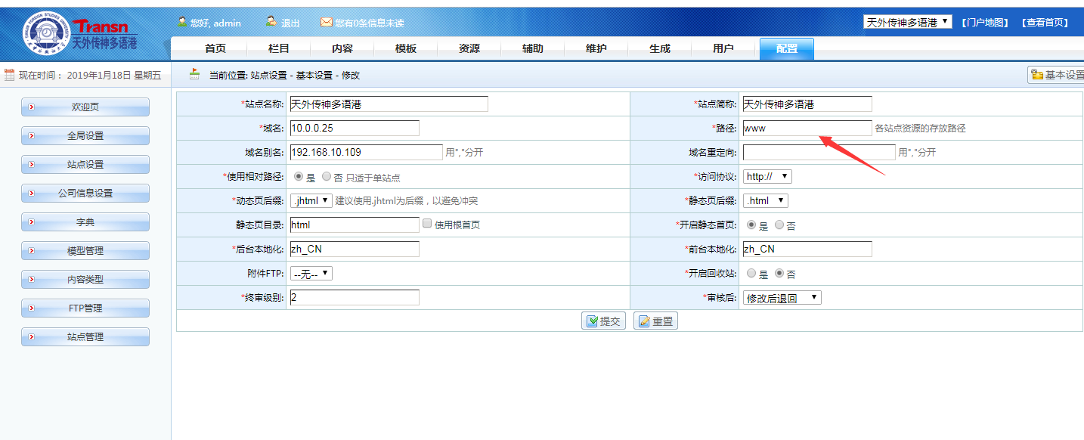
Task: Click the arrow bullet on 欢迎页
Action: (x=31, y=107)
